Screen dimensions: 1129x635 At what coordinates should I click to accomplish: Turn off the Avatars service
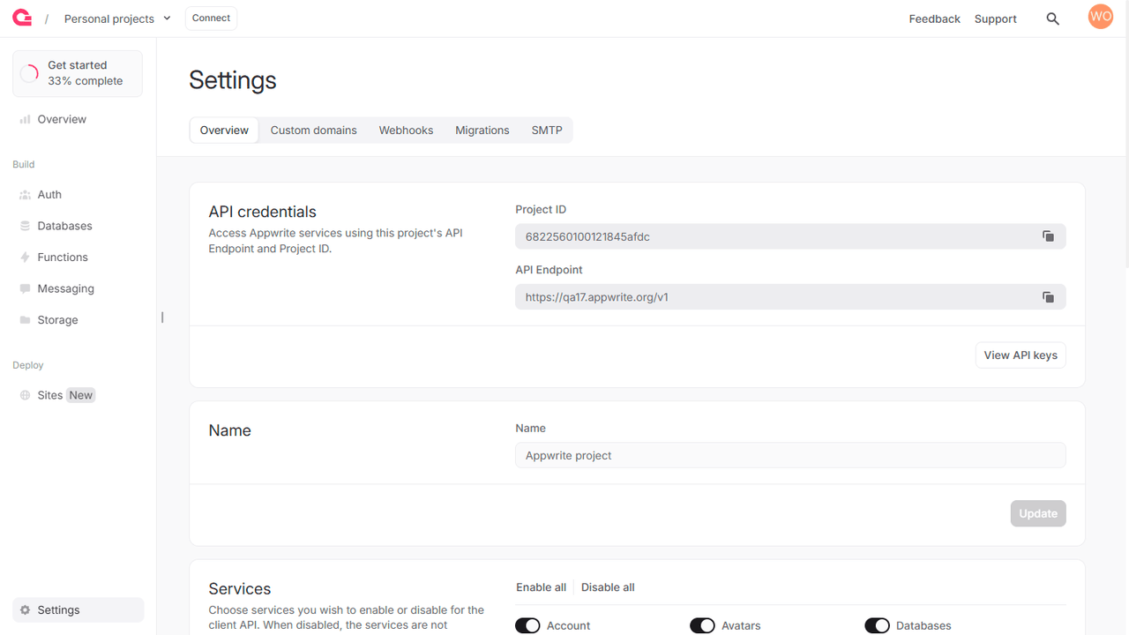(702, 625)
